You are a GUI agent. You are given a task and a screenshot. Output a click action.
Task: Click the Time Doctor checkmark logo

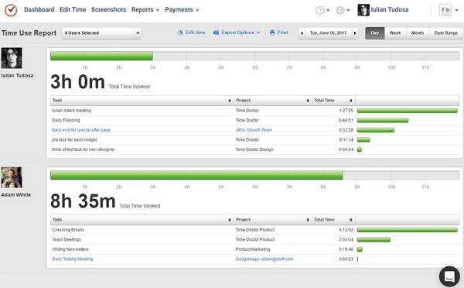(x=11, y=10)
